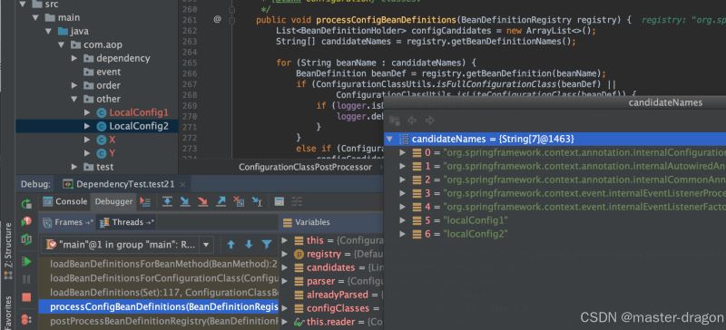Resume program with the green play icon
726x330 pixels.
(x=26, y=262)
